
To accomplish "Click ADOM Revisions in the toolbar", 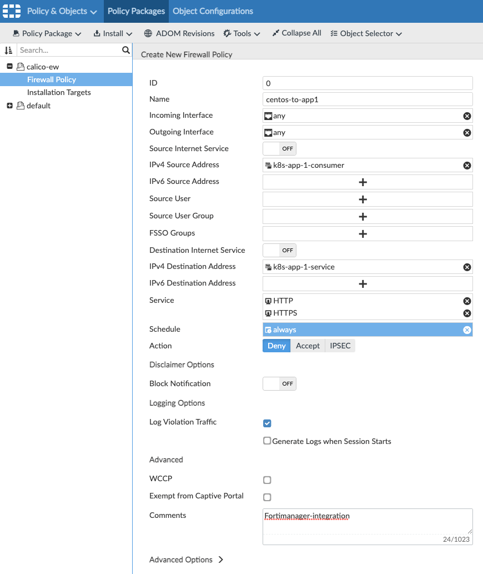I will click(179, 33).
